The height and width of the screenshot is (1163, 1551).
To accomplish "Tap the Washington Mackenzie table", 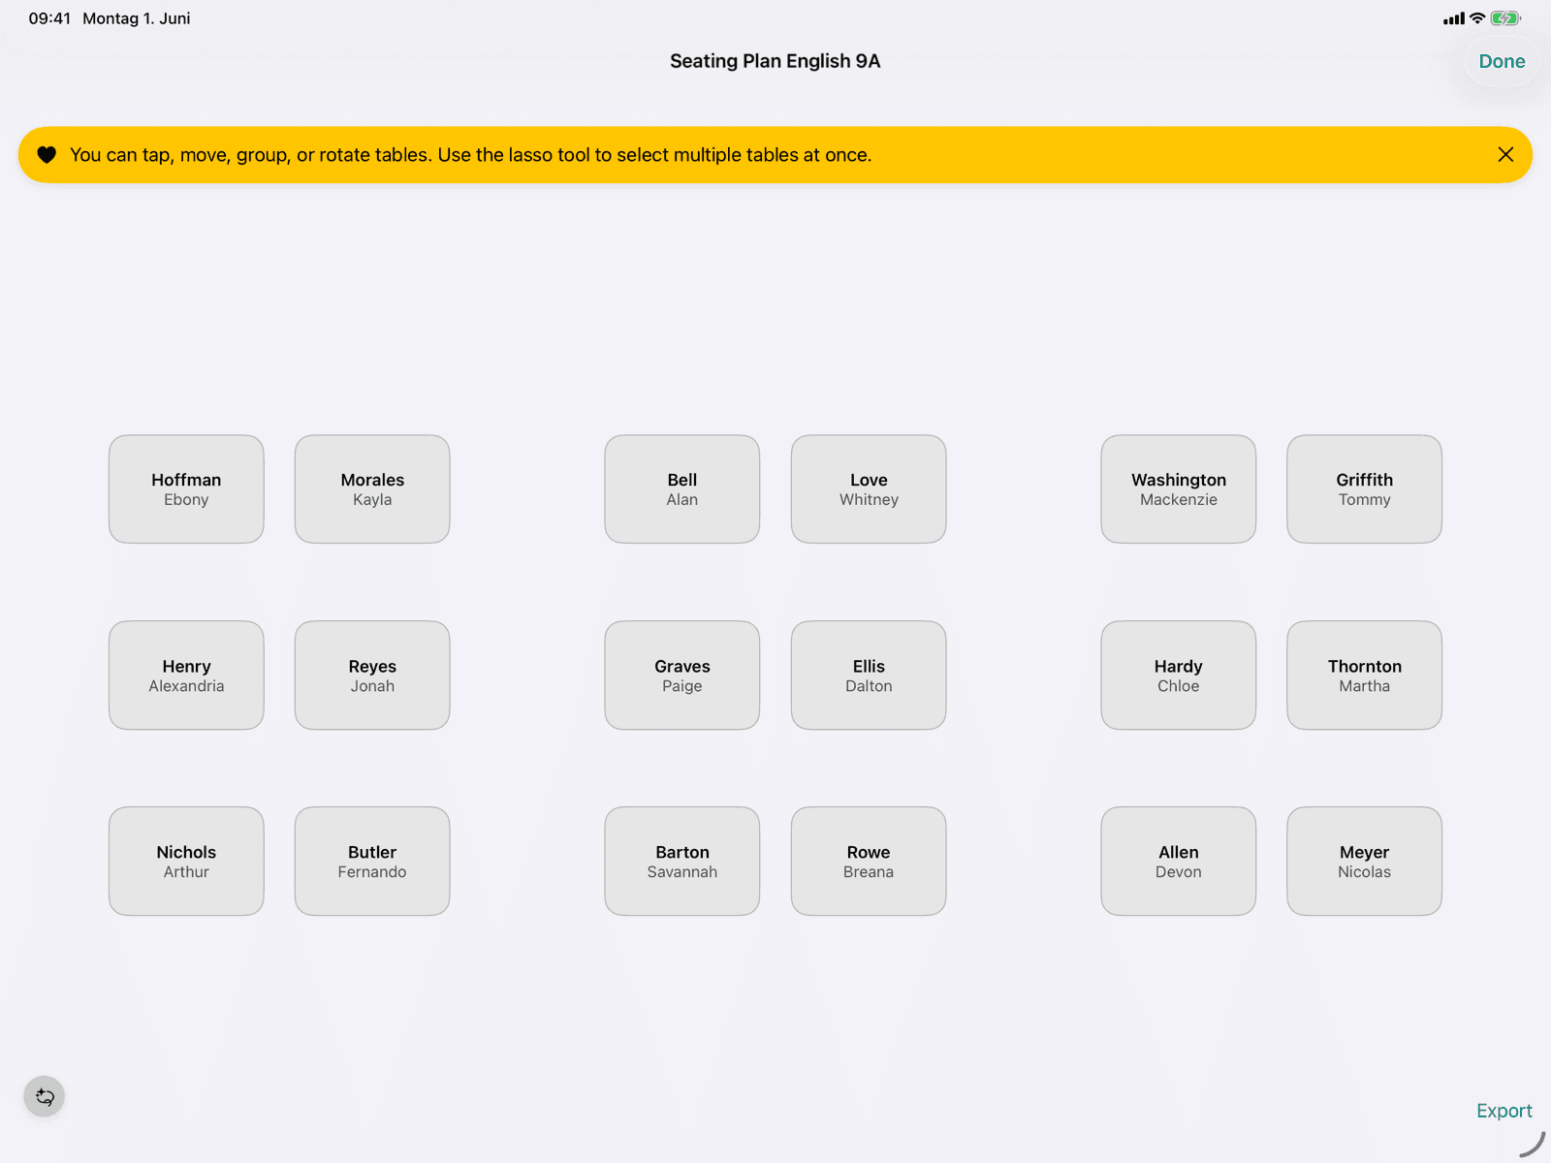I will coord(1179,489).
